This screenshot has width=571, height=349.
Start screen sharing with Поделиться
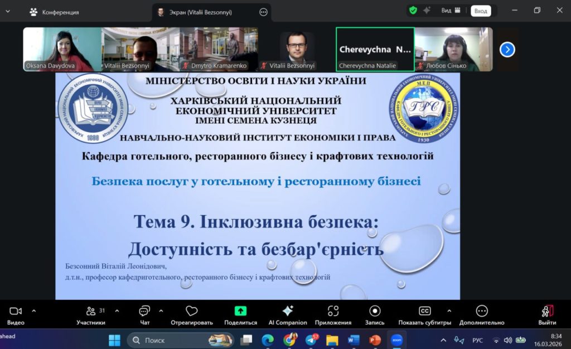pos(240,311)
